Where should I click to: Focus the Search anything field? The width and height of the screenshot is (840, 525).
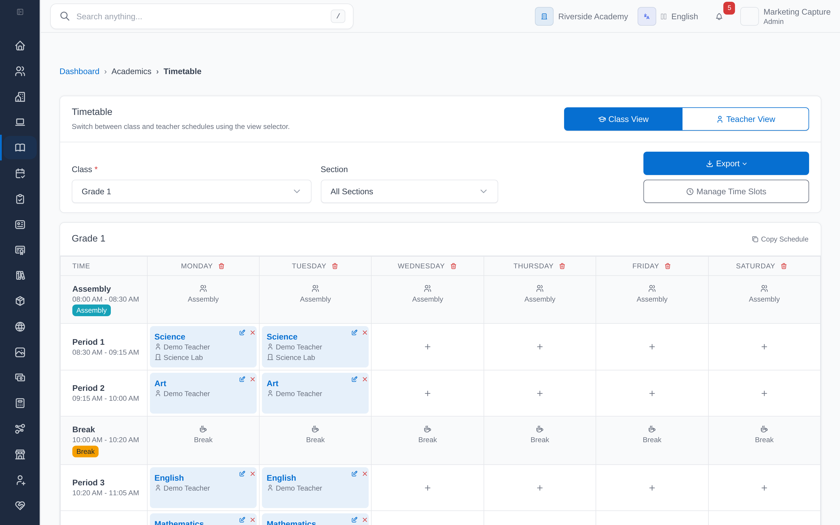click(x=202, y=16)
